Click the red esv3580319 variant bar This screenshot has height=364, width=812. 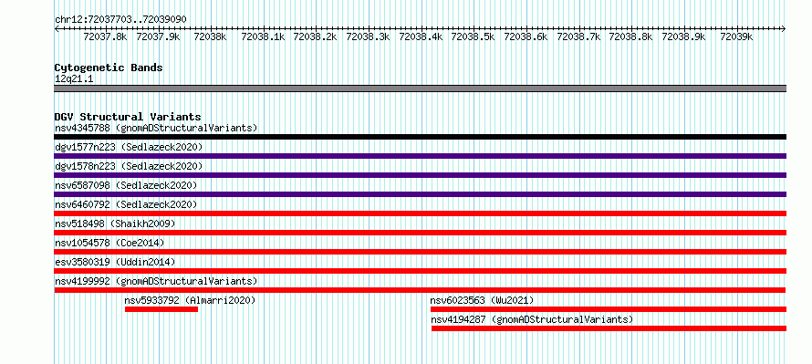point(421,271)
